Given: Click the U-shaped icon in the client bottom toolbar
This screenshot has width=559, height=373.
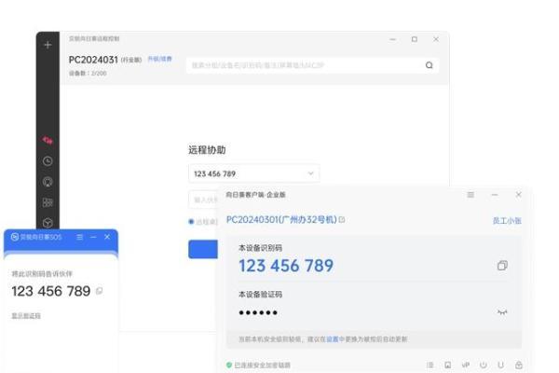Looking at the screenshot, I should 501,365.
